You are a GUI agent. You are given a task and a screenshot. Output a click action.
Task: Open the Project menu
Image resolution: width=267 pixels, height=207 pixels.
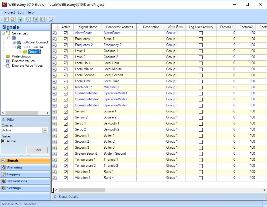pyautogui.click(x=9, y=12)
